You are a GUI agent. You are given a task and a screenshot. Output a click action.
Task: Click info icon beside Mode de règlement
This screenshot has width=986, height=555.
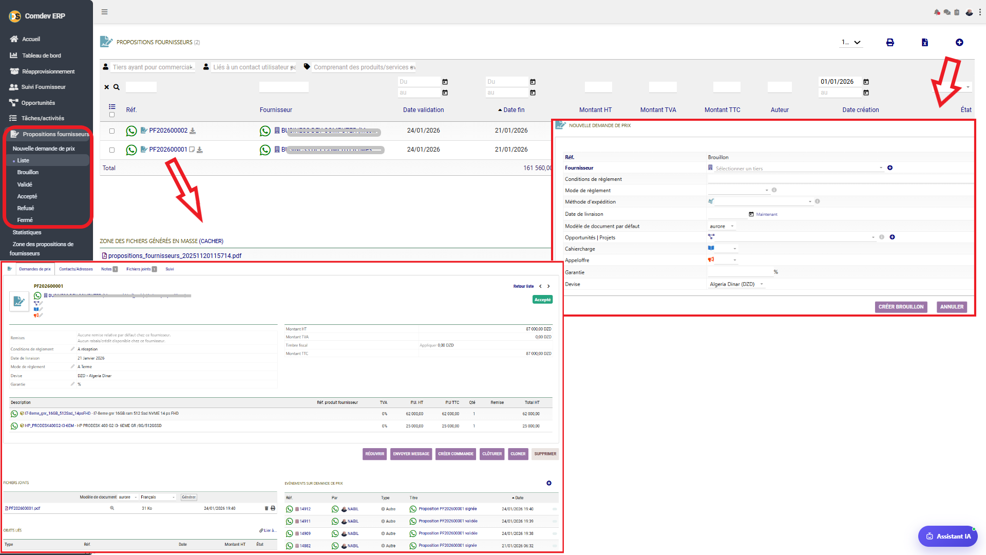774,190
